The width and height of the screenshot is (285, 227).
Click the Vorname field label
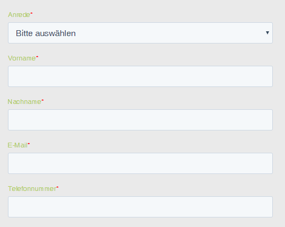coord(22,58)
